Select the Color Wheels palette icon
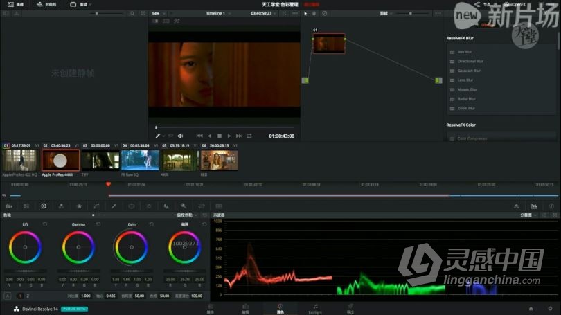561x315 pixels. click(44, 206)
